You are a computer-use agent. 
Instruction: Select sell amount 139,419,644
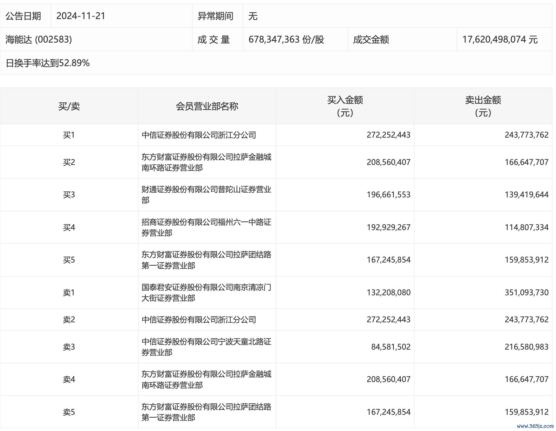click(x=527, y=195)
